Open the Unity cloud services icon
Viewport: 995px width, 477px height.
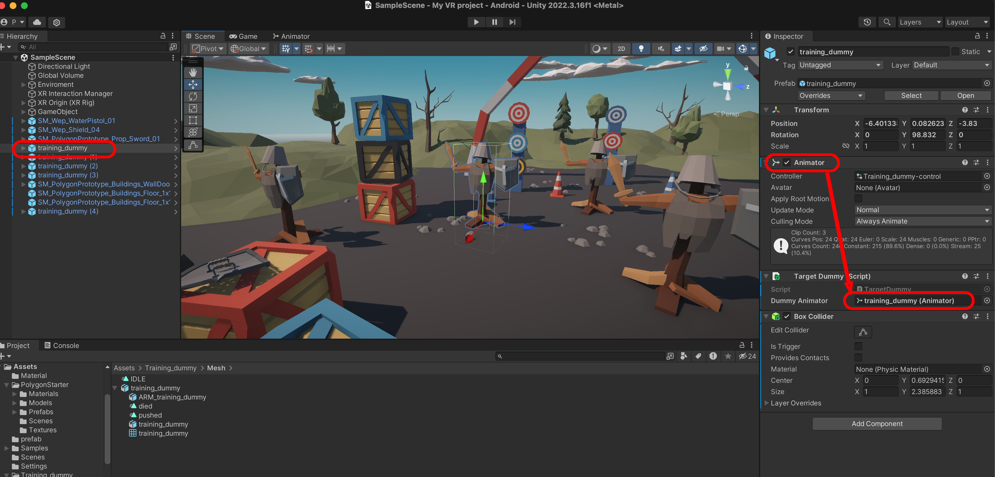click(37, 22)
